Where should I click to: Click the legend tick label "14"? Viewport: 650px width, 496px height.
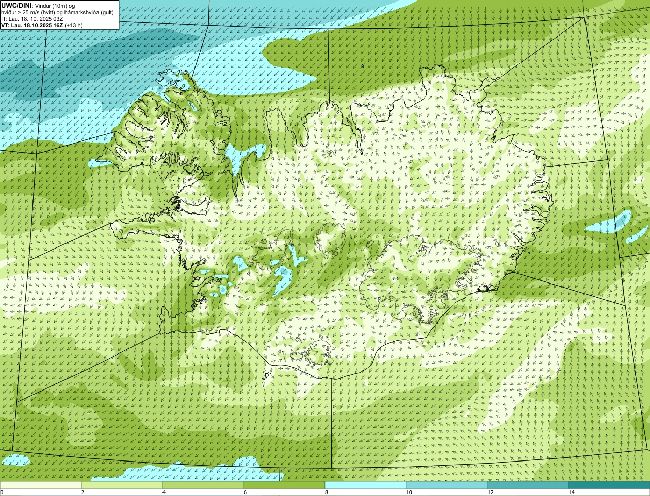[x=571, y=492]
